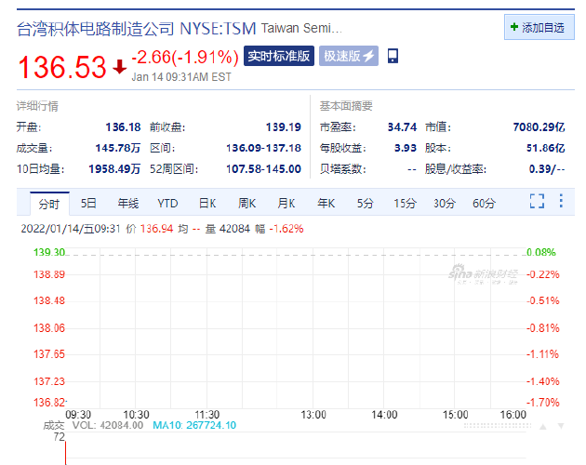
Task: Click the day range 136.09-137.18
Action: coord(263,148)
